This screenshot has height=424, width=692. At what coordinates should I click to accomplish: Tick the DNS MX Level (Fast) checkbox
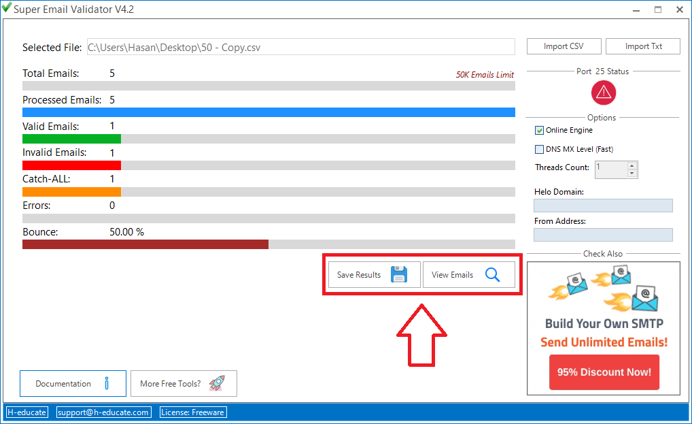click(x=539, y=149)
